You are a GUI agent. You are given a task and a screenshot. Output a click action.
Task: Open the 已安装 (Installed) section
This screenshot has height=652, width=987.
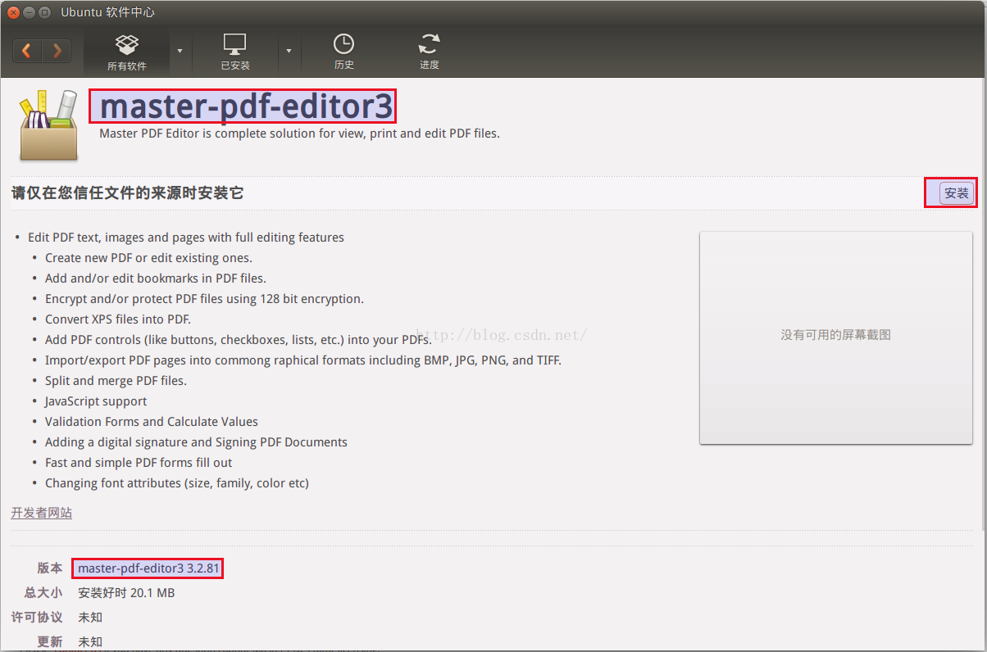coord(235,52)
